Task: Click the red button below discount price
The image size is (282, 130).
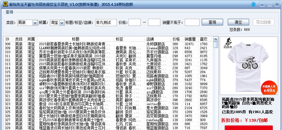Action: [x=249, y=128]
